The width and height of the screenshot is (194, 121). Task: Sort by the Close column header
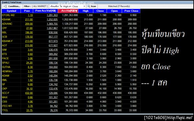(x=100, y=11)
